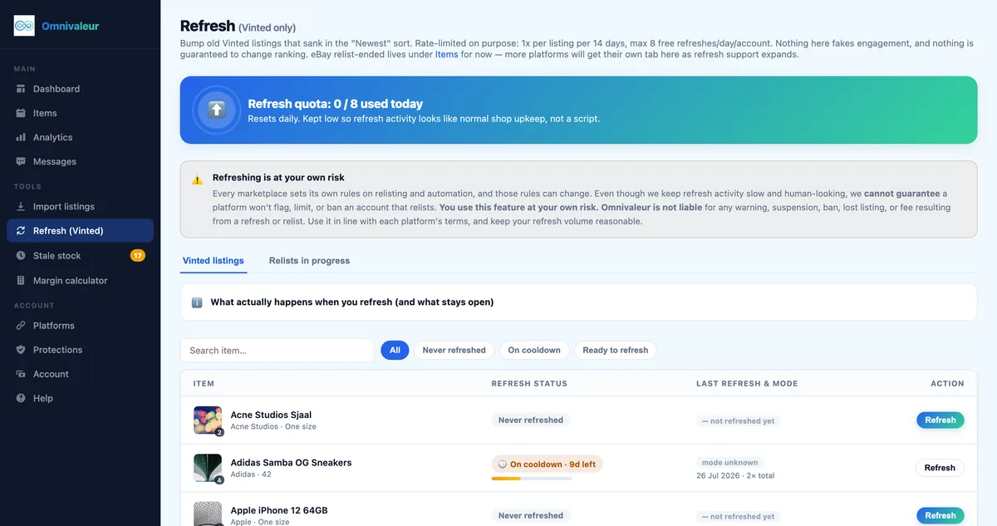Image resolution: width=997 pixels, height=526 pixels.
Task: Click the Platforms link icon
Action: (x=21, y=326)
